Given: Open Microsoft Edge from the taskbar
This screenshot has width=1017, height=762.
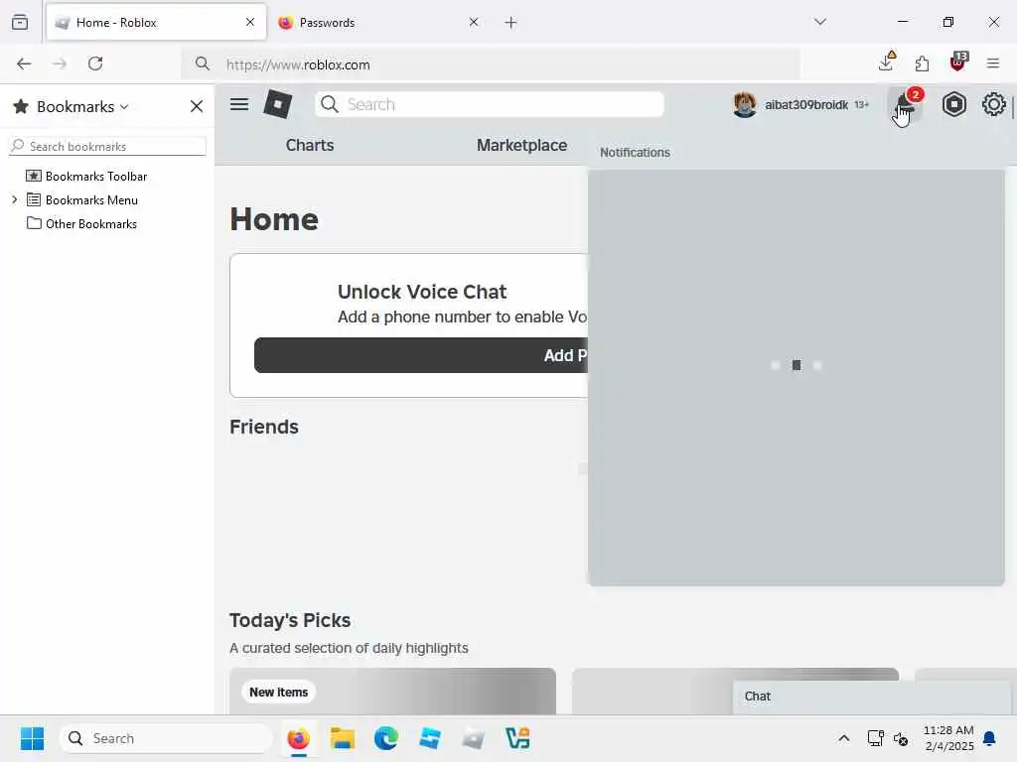Looking at the screenshot, I should point(386,738).
